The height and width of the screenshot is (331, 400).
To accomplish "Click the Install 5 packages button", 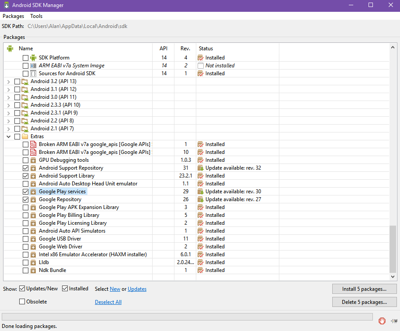I will coord(364,289).
